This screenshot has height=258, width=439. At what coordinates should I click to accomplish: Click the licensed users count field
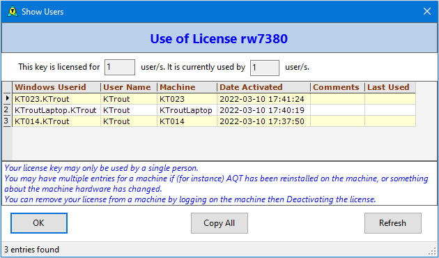(120, 67)
